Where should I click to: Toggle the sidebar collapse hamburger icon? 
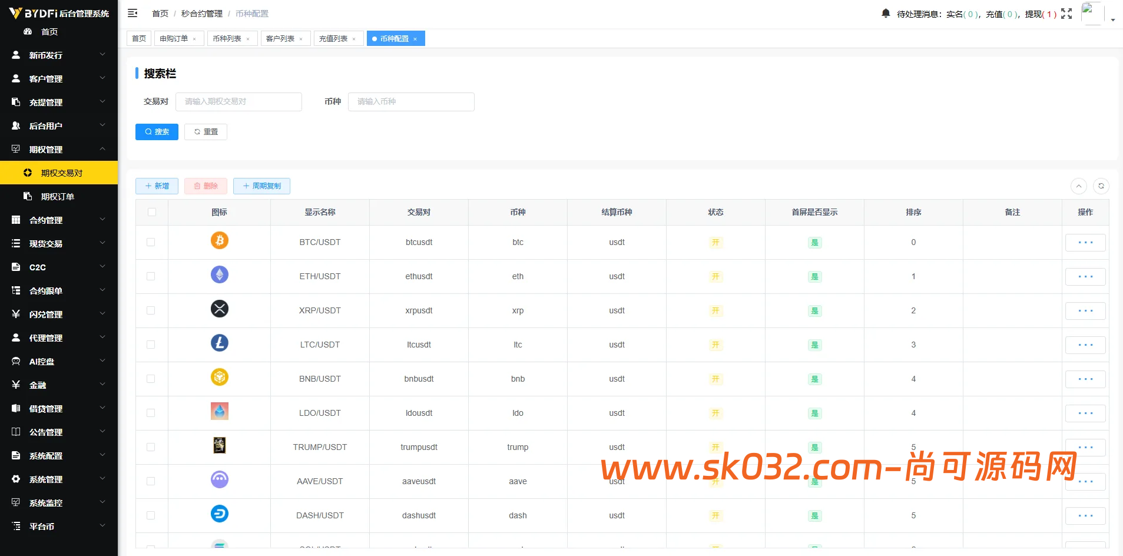coord(132,13)
